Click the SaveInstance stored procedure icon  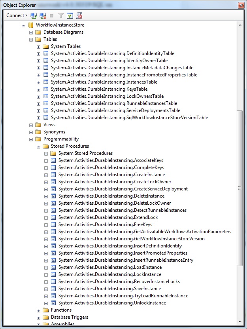[x=53, y=289]
